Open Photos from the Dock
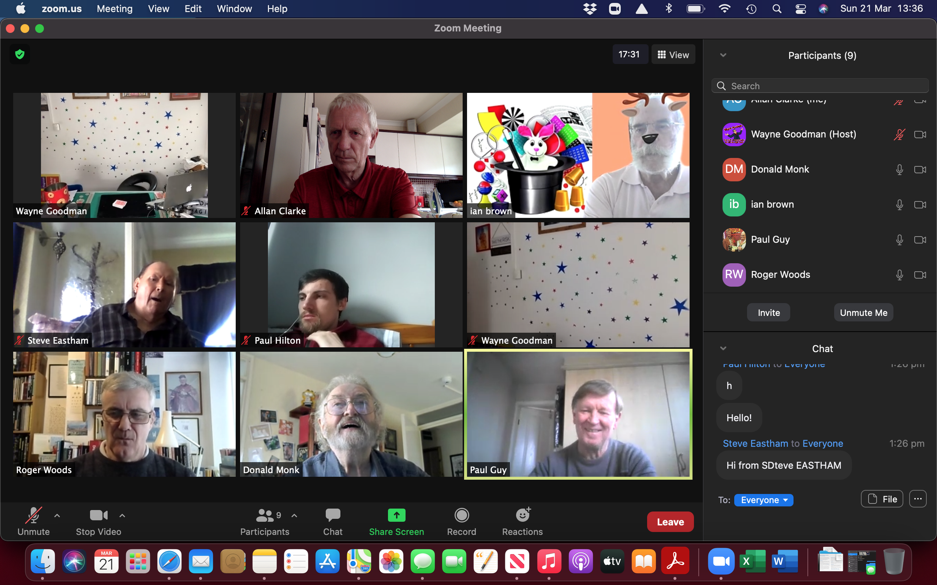 pos(391,561)
